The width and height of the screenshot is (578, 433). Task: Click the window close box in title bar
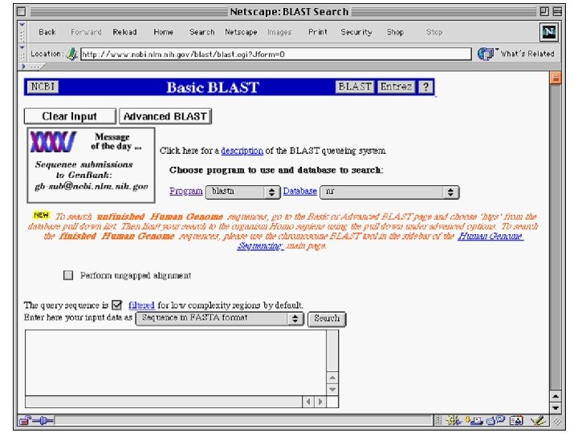pos(22,11)
